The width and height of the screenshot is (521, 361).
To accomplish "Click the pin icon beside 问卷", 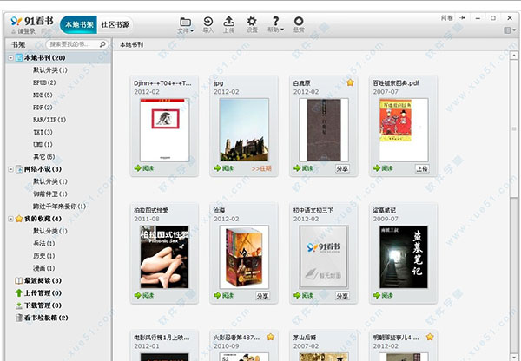I will point(463,18).
